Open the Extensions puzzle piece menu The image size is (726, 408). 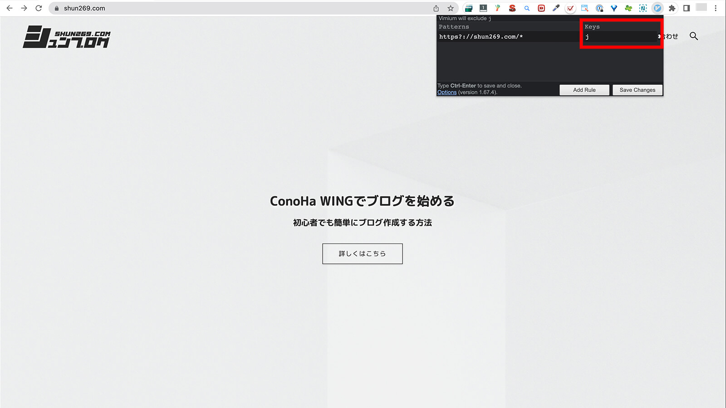point(672,8)
